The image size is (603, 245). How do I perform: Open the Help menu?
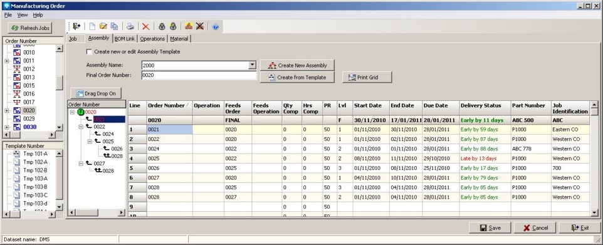[38, 15]
